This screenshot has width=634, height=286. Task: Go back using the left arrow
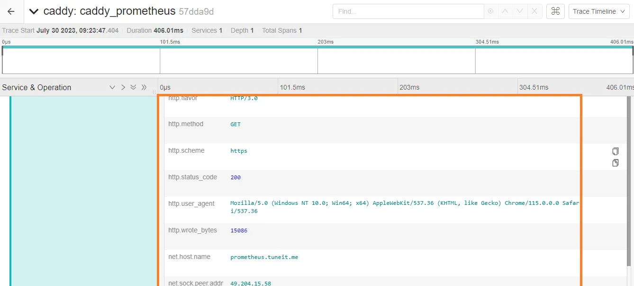click(x=11, y=11)
